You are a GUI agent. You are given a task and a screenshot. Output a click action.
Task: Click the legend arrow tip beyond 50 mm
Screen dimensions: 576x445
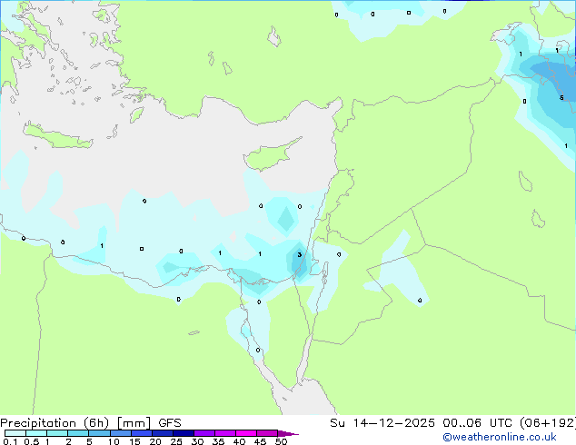pyautogui.click(x=288, y=433)
